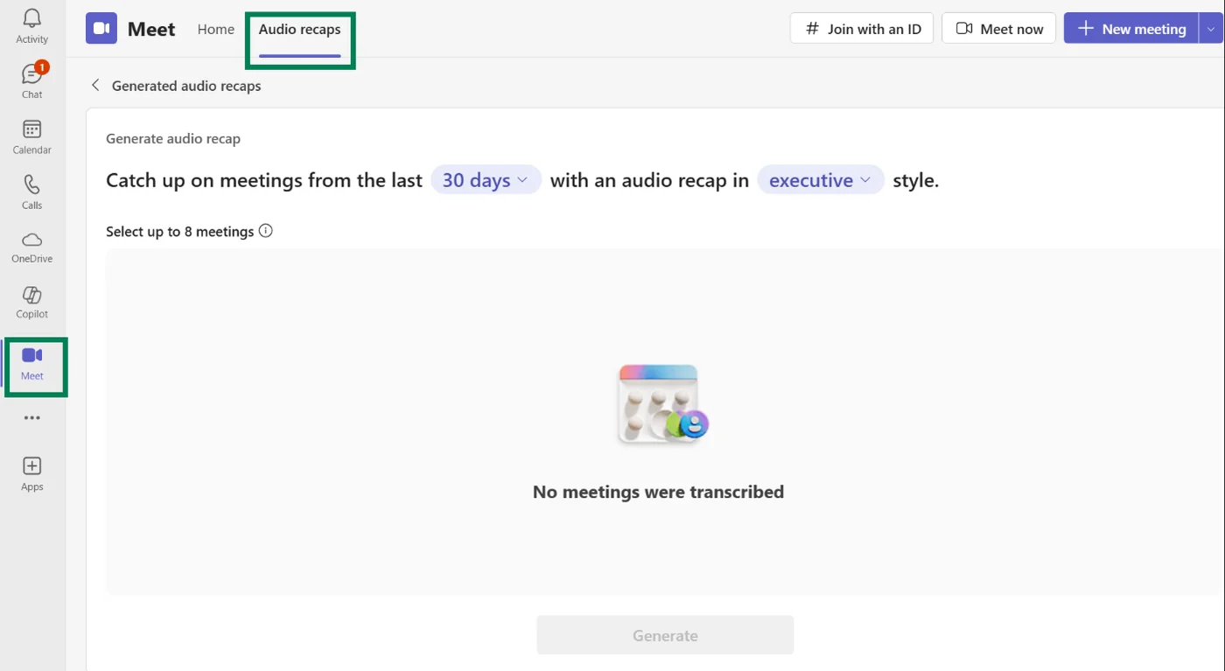The image size is (1225, 671).
Task: Click the disabled Generate button
Action: [x=665, y=635]
